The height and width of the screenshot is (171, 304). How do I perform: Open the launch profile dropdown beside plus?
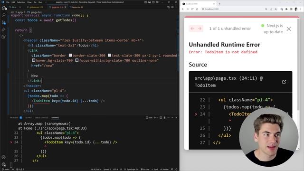tap(157, 117)
